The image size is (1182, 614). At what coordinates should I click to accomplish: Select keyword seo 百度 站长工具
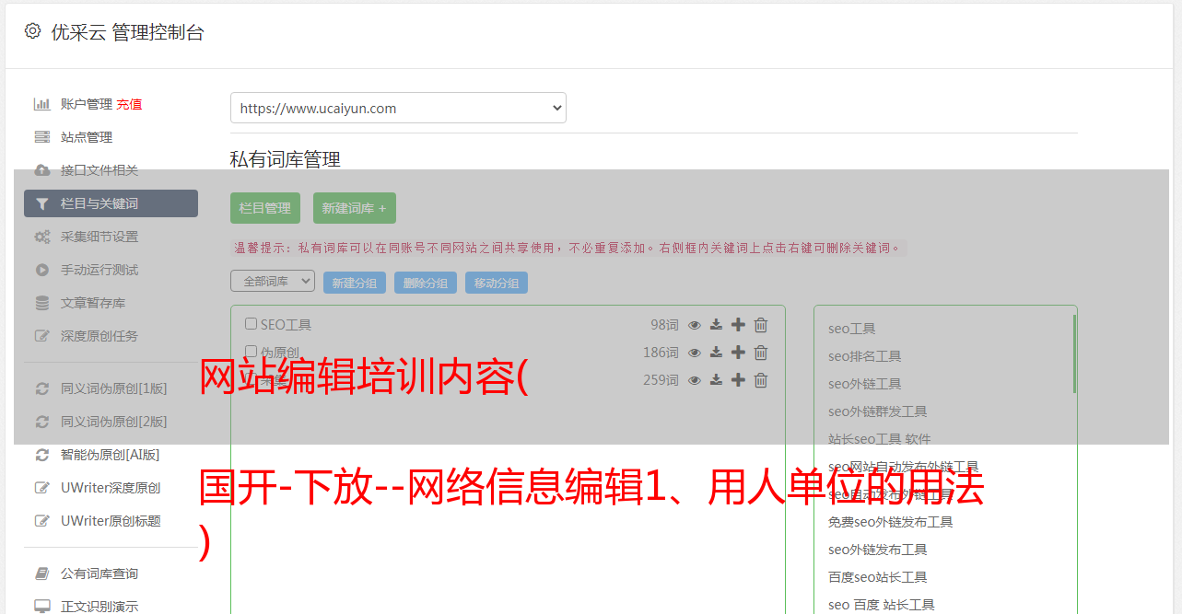(882, 605)
